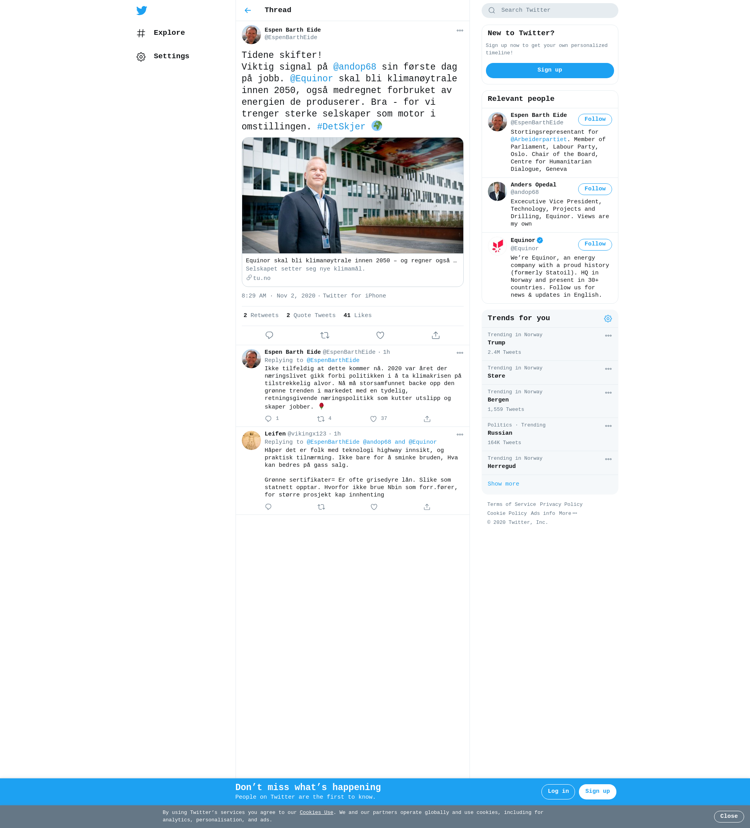Open the @andop68 mention in the tweet

[354, 67]
